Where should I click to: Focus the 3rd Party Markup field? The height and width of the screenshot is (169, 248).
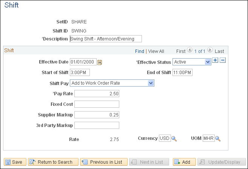click(97, 125)
